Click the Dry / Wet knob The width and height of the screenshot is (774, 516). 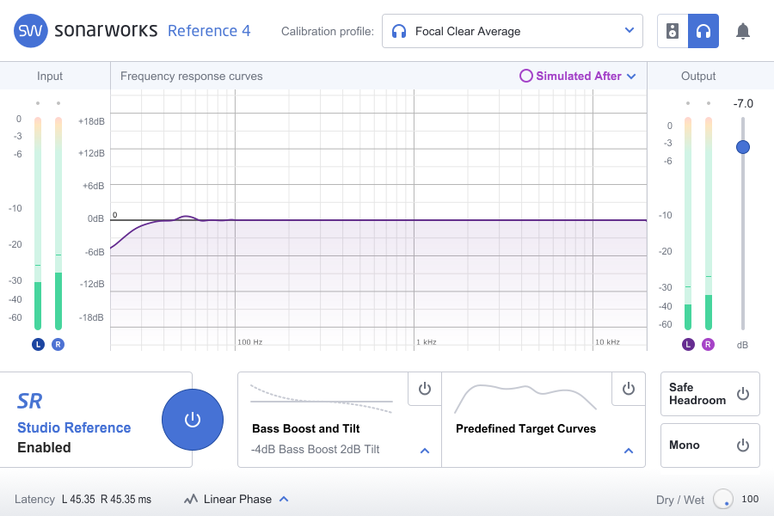(722, 499)
